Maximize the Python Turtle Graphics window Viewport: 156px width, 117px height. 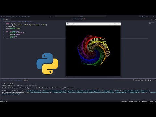tap(115, 24)
